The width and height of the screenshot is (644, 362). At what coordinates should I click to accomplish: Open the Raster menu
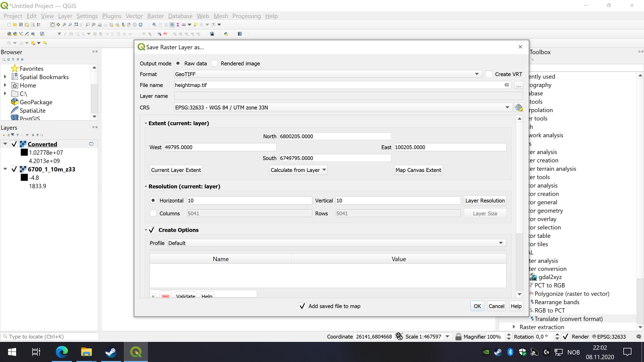click(x=155, y=16)
